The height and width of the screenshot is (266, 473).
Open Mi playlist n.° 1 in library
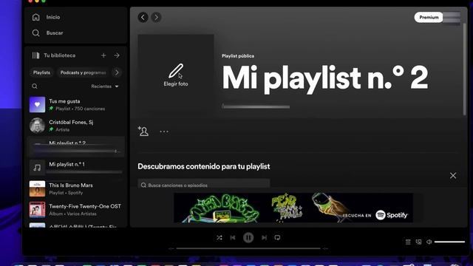(76, 168)
